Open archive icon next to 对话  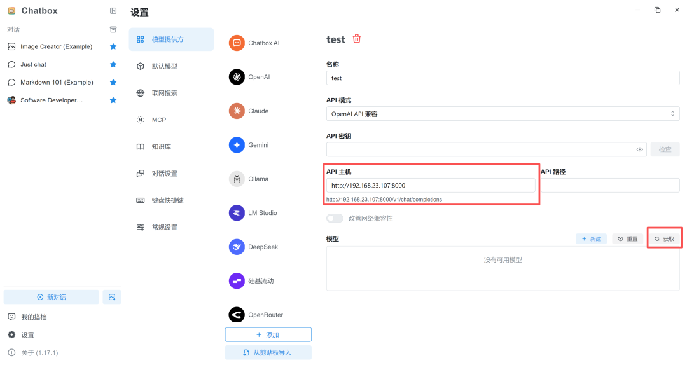click(x=113, y=29)
